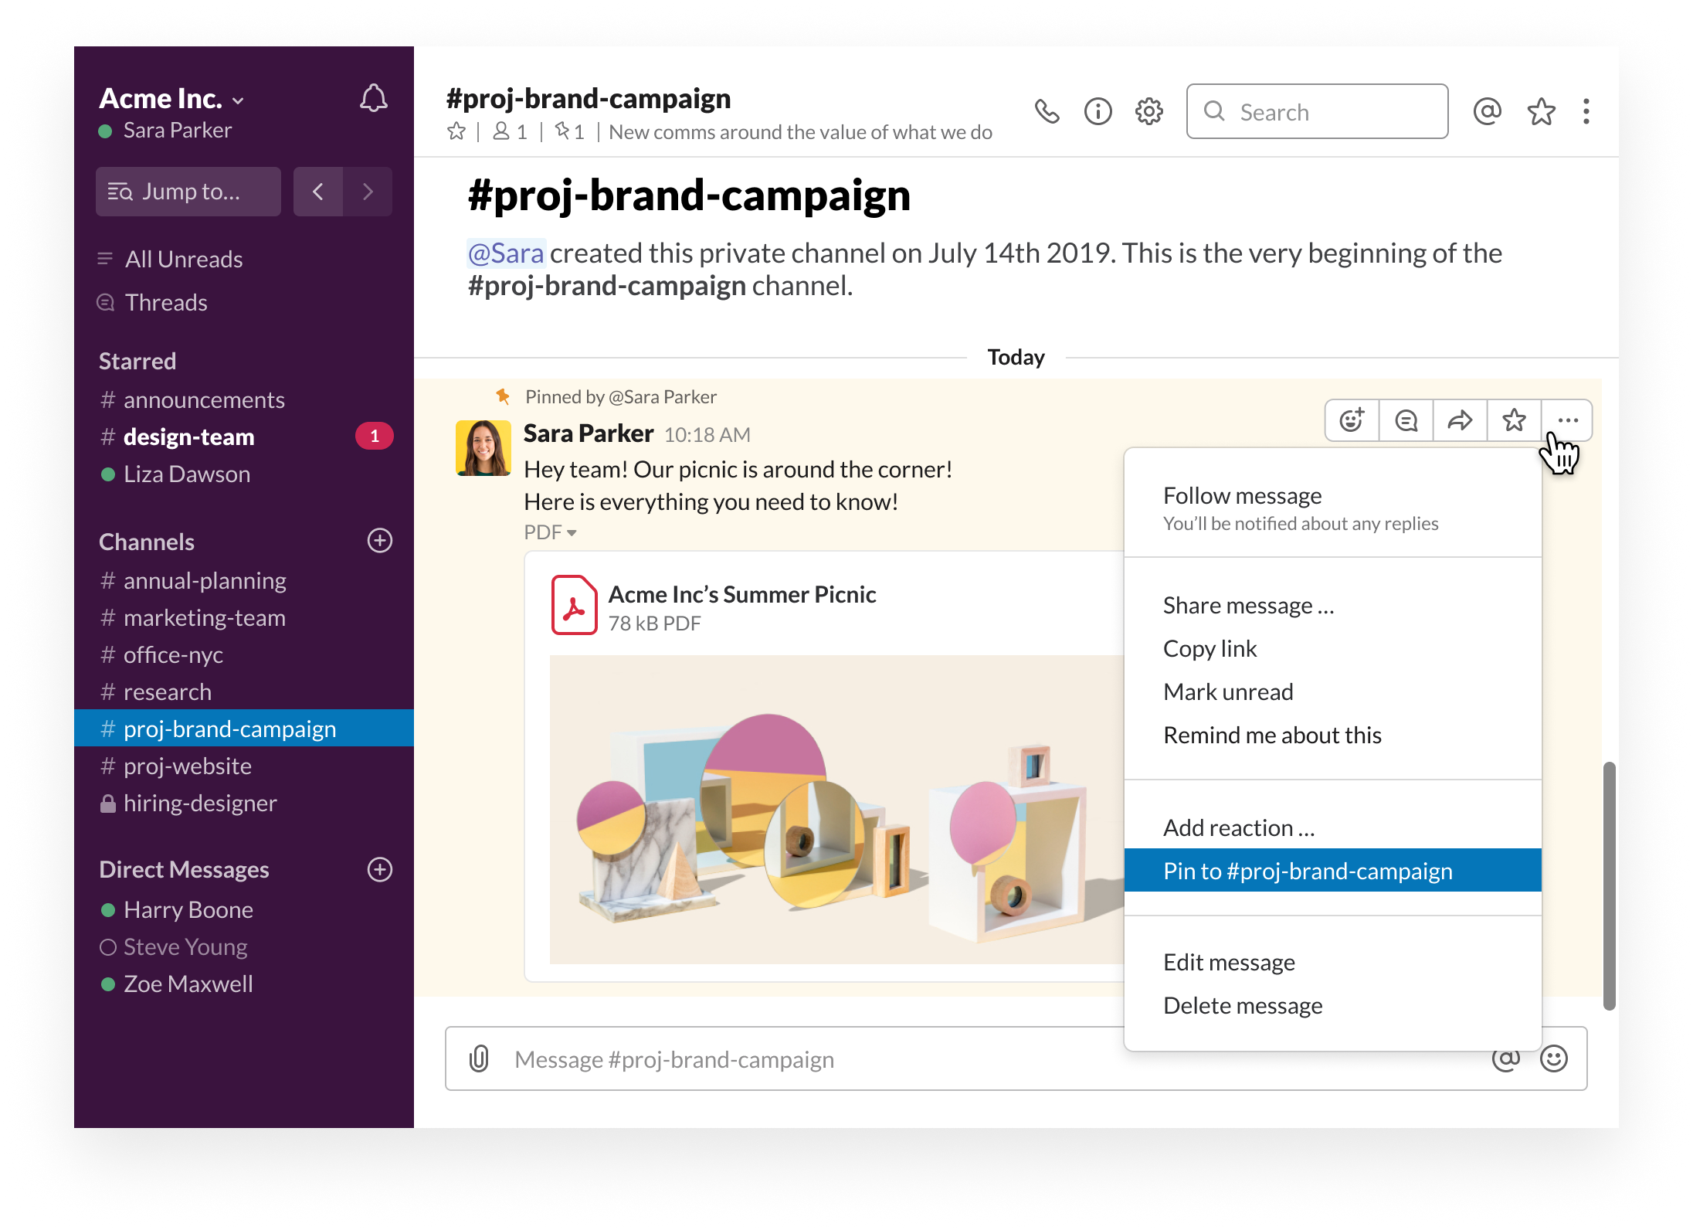Click the notifications bell icon

(x=373, y=99)
